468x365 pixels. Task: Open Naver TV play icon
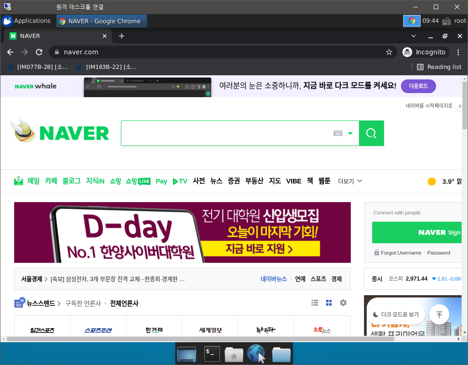point(175,182)
